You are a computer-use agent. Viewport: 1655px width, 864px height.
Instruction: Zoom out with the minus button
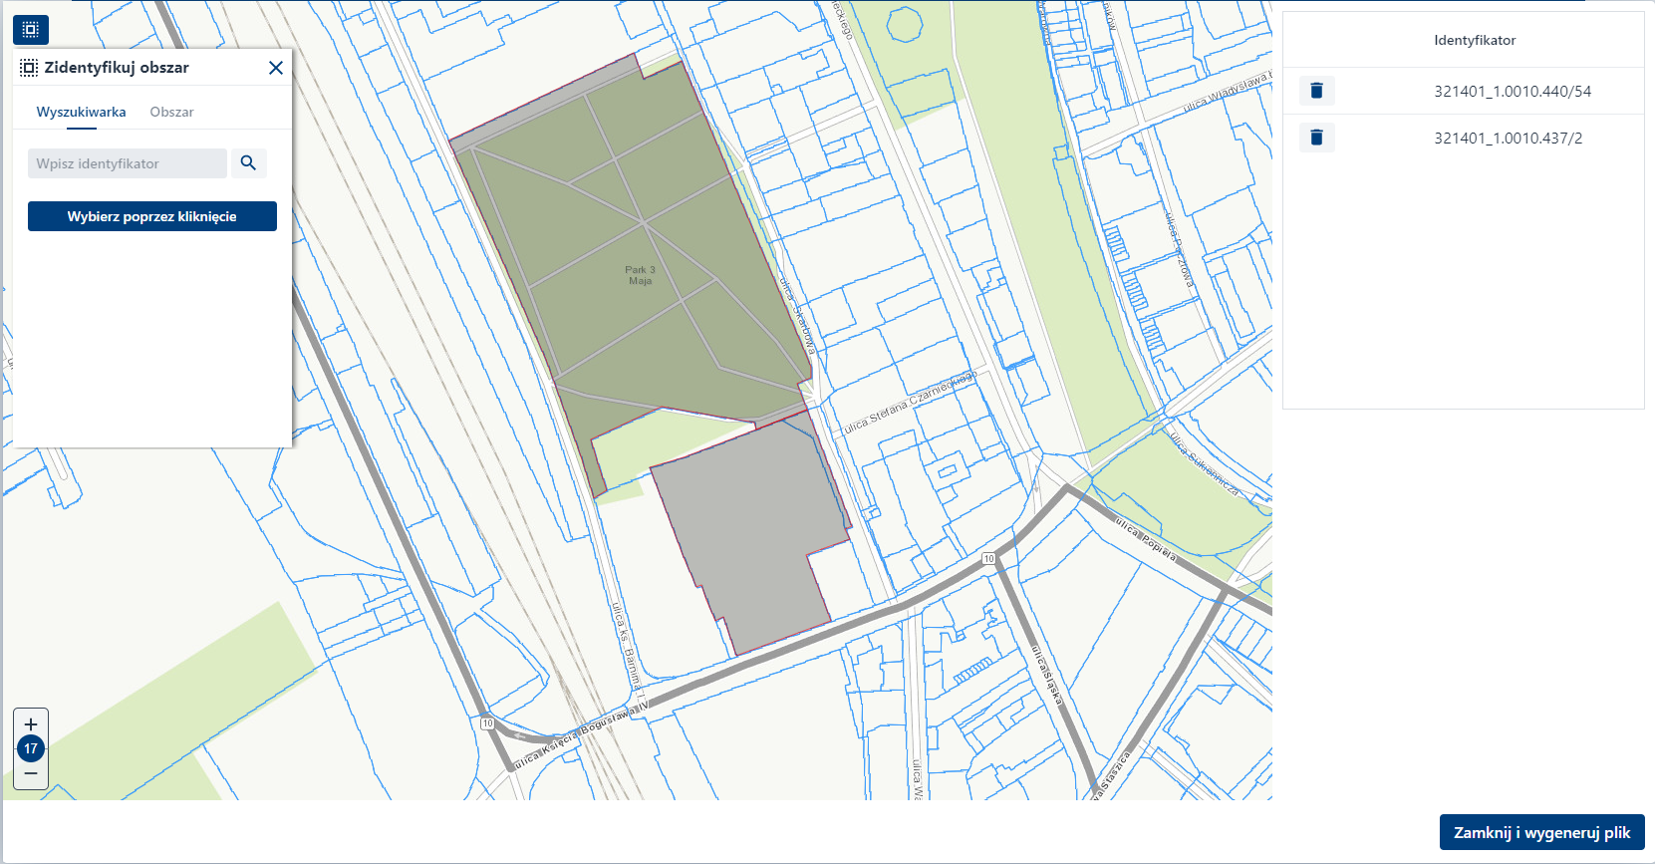[31, 773]
